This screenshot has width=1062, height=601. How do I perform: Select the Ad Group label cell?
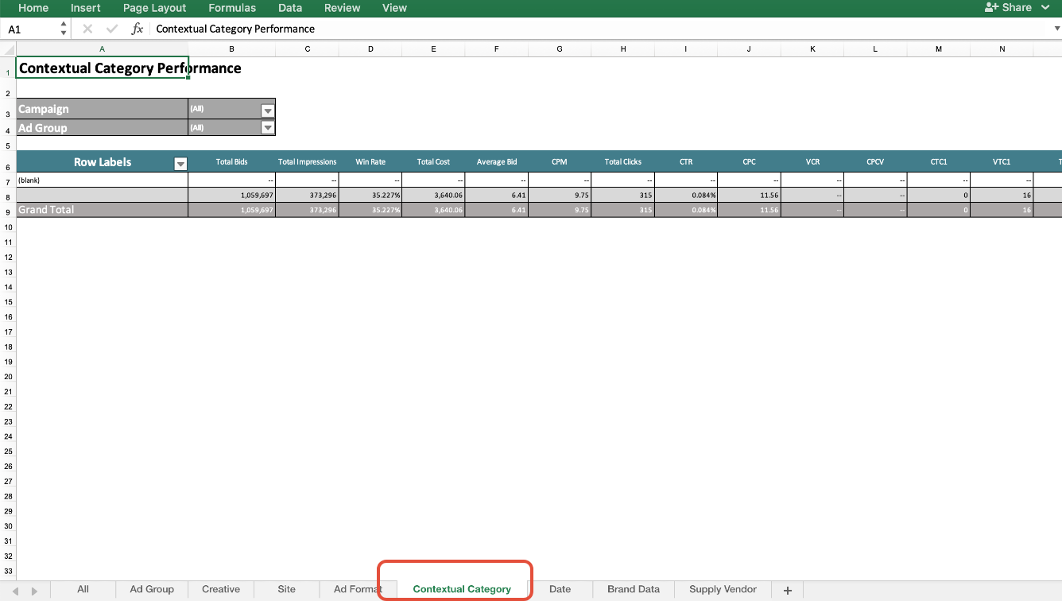(x=102, y=127)
